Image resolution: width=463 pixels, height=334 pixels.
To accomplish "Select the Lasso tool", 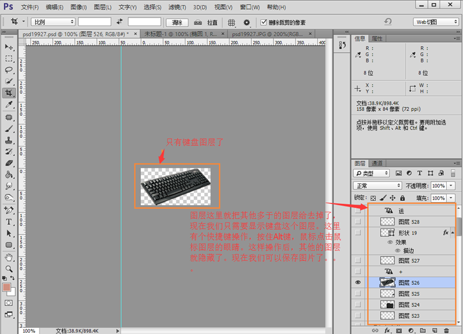I will coord(9,70).
